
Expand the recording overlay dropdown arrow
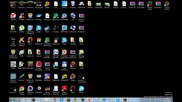32,3
